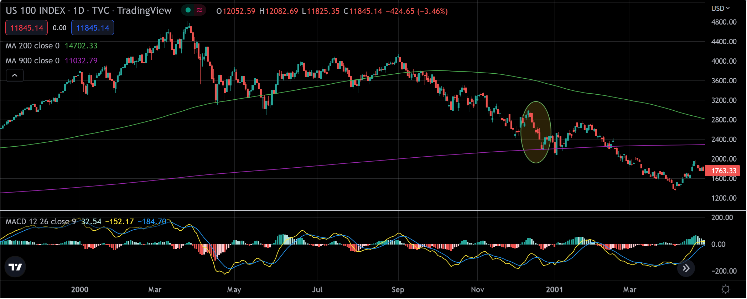The height and width of the screenshot is (299, 747).
Task: Open chart settings gear icon
Action: click(x=726, y=289)
